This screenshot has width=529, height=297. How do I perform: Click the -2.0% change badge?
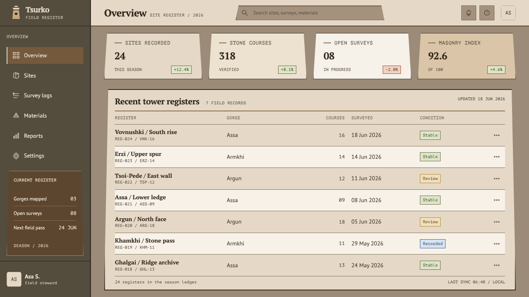[x=392, y=70]
